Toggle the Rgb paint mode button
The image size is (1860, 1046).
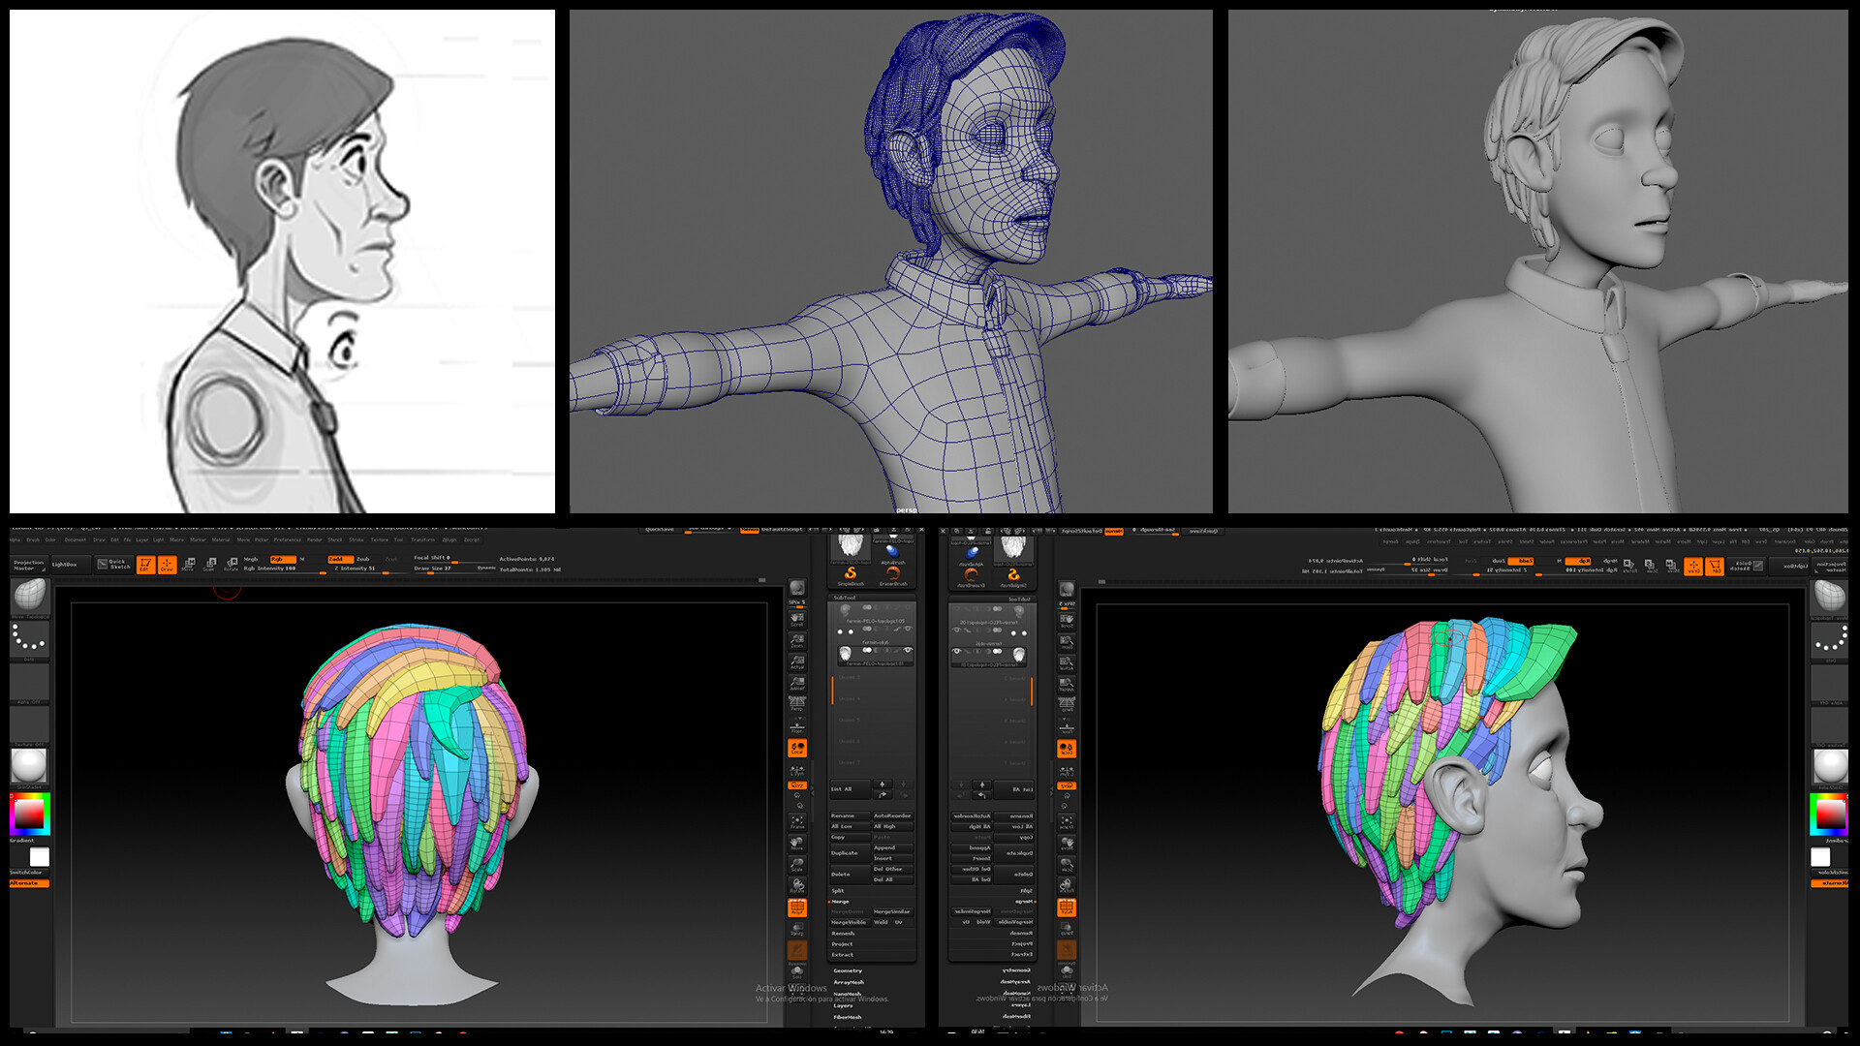282,559
